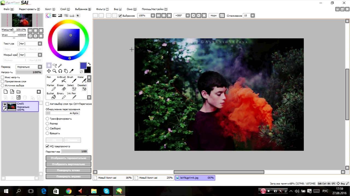The width and height of the screenshot is (350, 196).
Task: Select the Zoom magnifier tool
Action: (54, 71)
